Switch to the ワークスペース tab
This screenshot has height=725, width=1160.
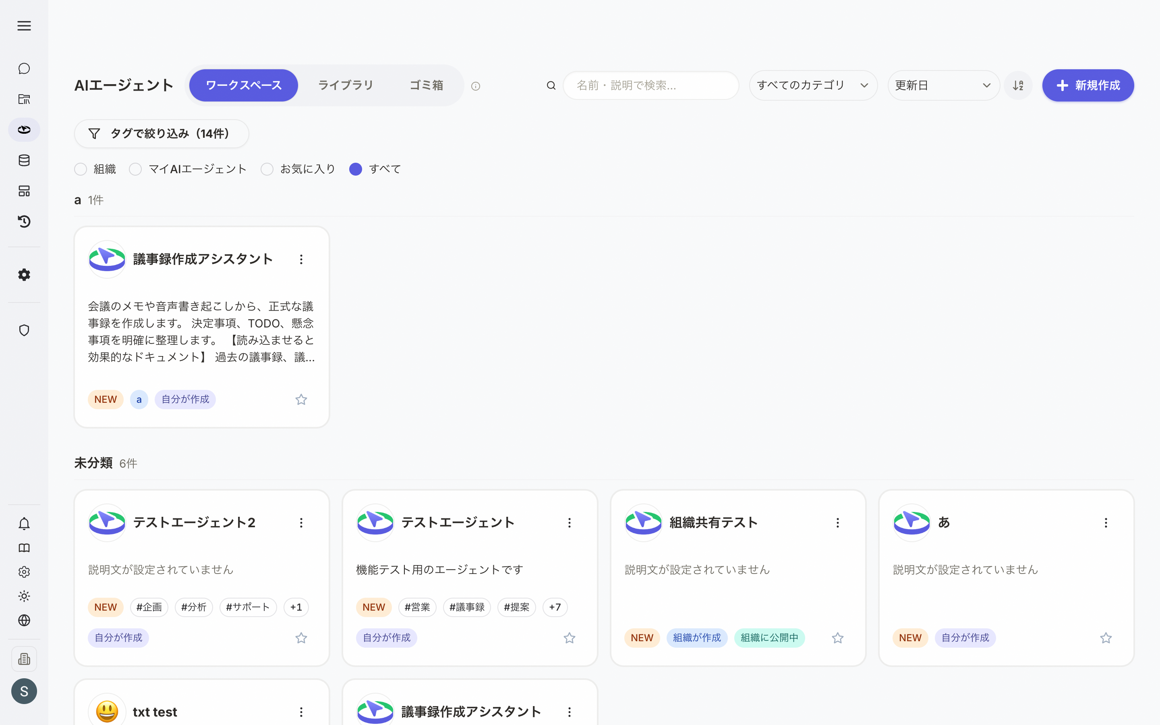coord(244,85)
